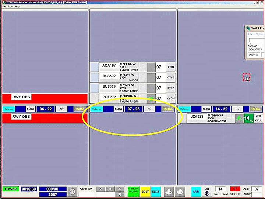The width and height of the screenshot is (265, 199).
Task: Click the red SF DEP 07 field
Action: (235, 189)
